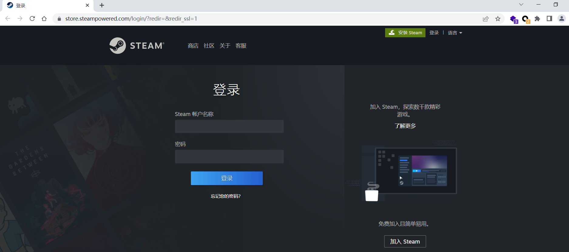Go to browser home page
569x252 pixels.
click(x=44, y=18)
